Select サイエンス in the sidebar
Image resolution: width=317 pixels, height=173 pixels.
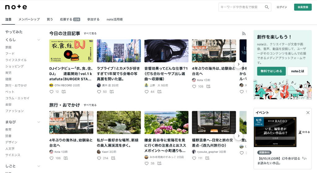pyautogui.click(x=13, y=155)
